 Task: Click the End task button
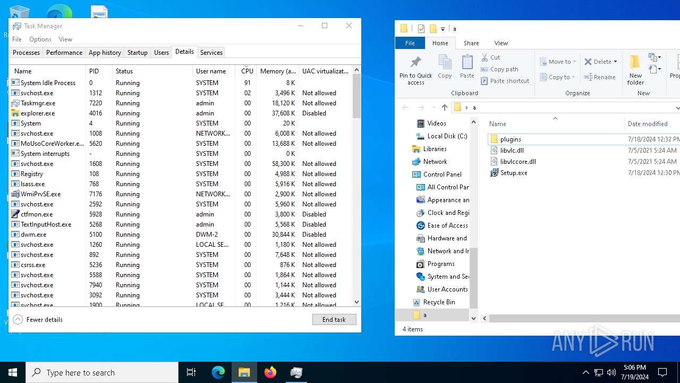pyautogui.click(x=334, y=320)
